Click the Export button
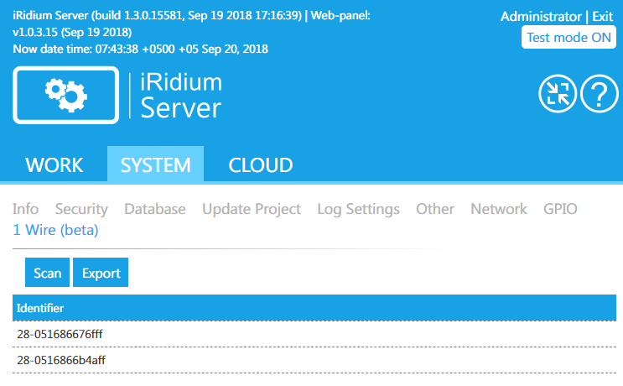Viewport: 623px width, 386px height. [x=101, y=273]
